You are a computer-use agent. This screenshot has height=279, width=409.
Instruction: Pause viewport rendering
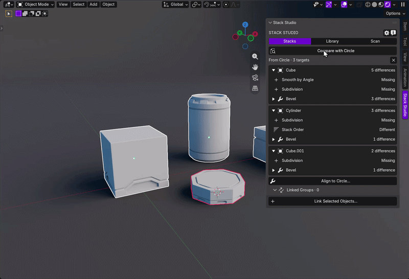click(x=403, y=5)
